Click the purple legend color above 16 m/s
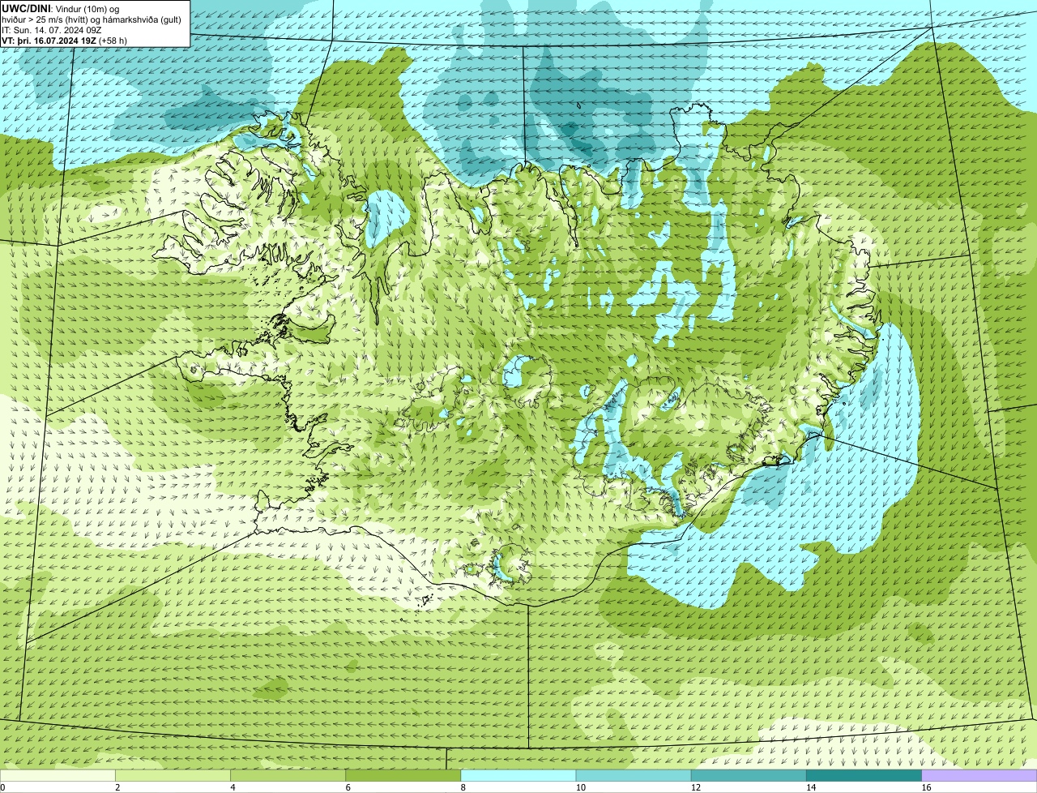This screenshot has width=1037, height=793. click(979, 775)
